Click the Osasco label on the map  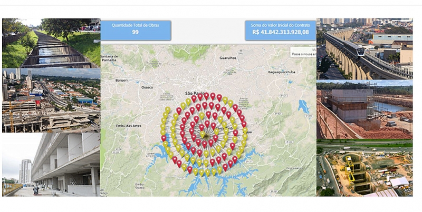158,88
